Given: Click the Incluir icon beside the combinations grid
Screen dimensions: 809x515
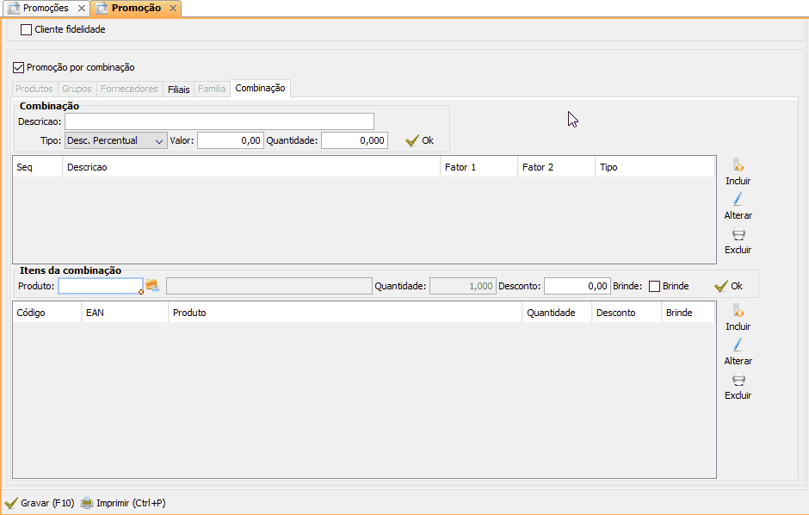Looking at the screenshot, I should (x=738, y=166).
